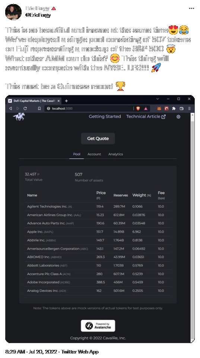
Task: Open the MetaMask fox extension
Action: coord(159,108)
